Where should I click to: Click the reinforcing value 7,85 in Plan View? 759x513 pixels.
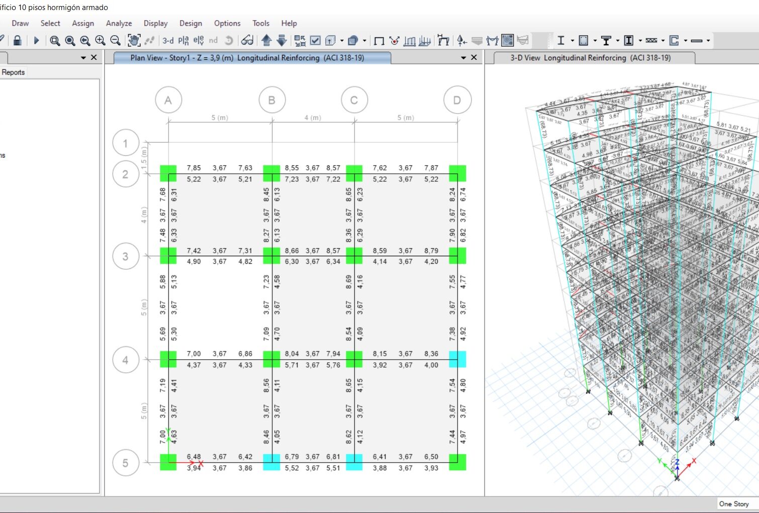click(x=194, y=168)
